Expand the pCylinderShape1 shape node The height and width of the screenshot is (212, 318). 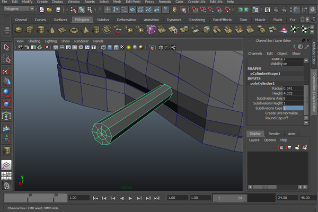(x=265, y=74)
